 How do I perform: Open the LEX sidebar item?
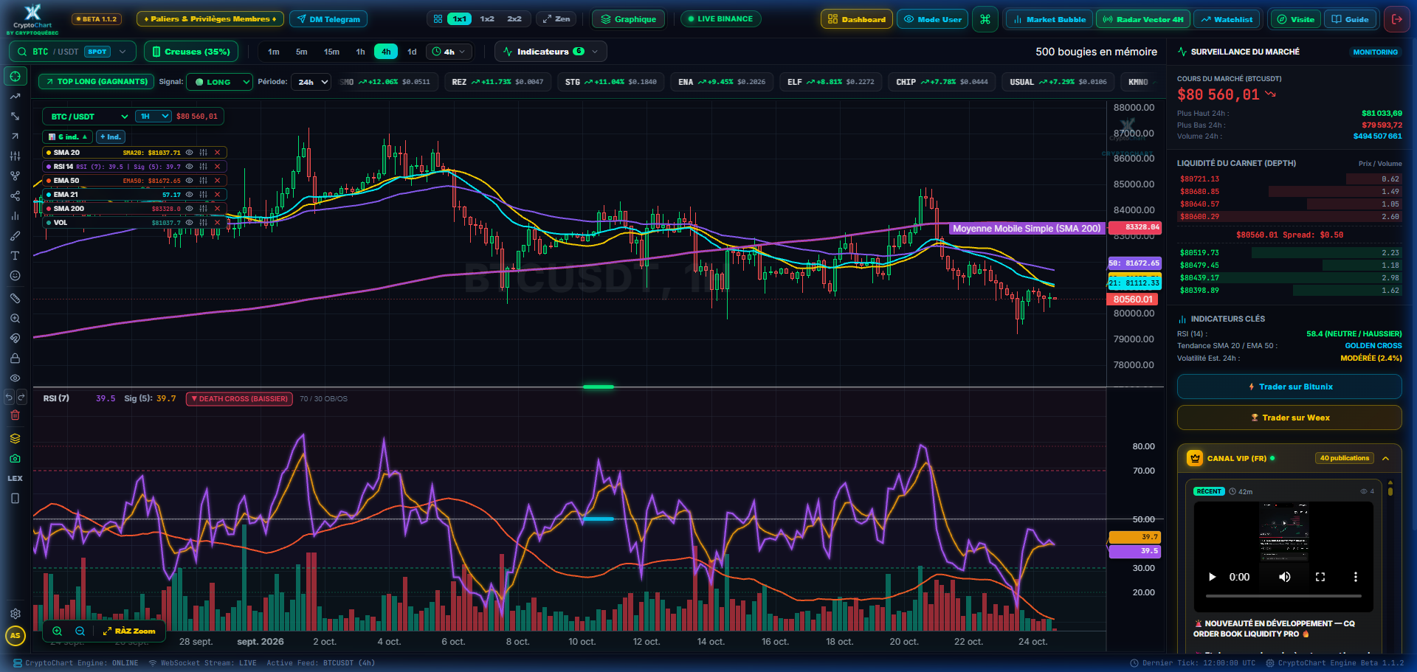click(x=15, y=479)
